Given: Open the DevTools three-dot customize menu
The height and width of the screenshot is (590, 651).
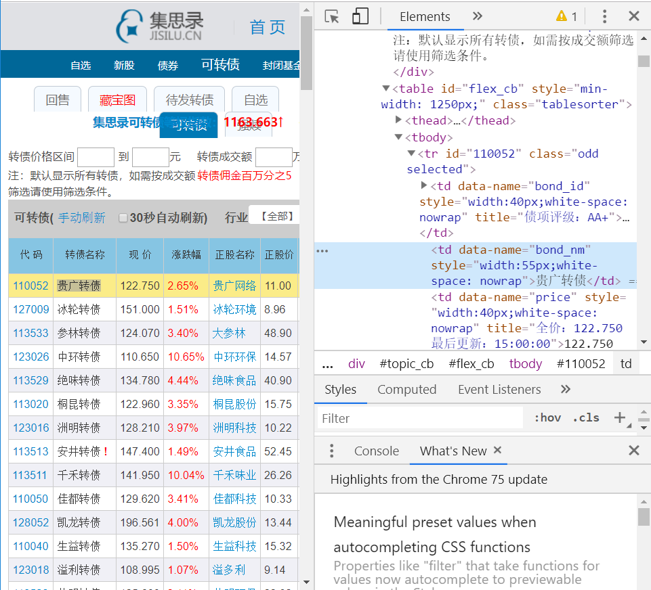Looking at the screenshot, I should tap(604, 17).
